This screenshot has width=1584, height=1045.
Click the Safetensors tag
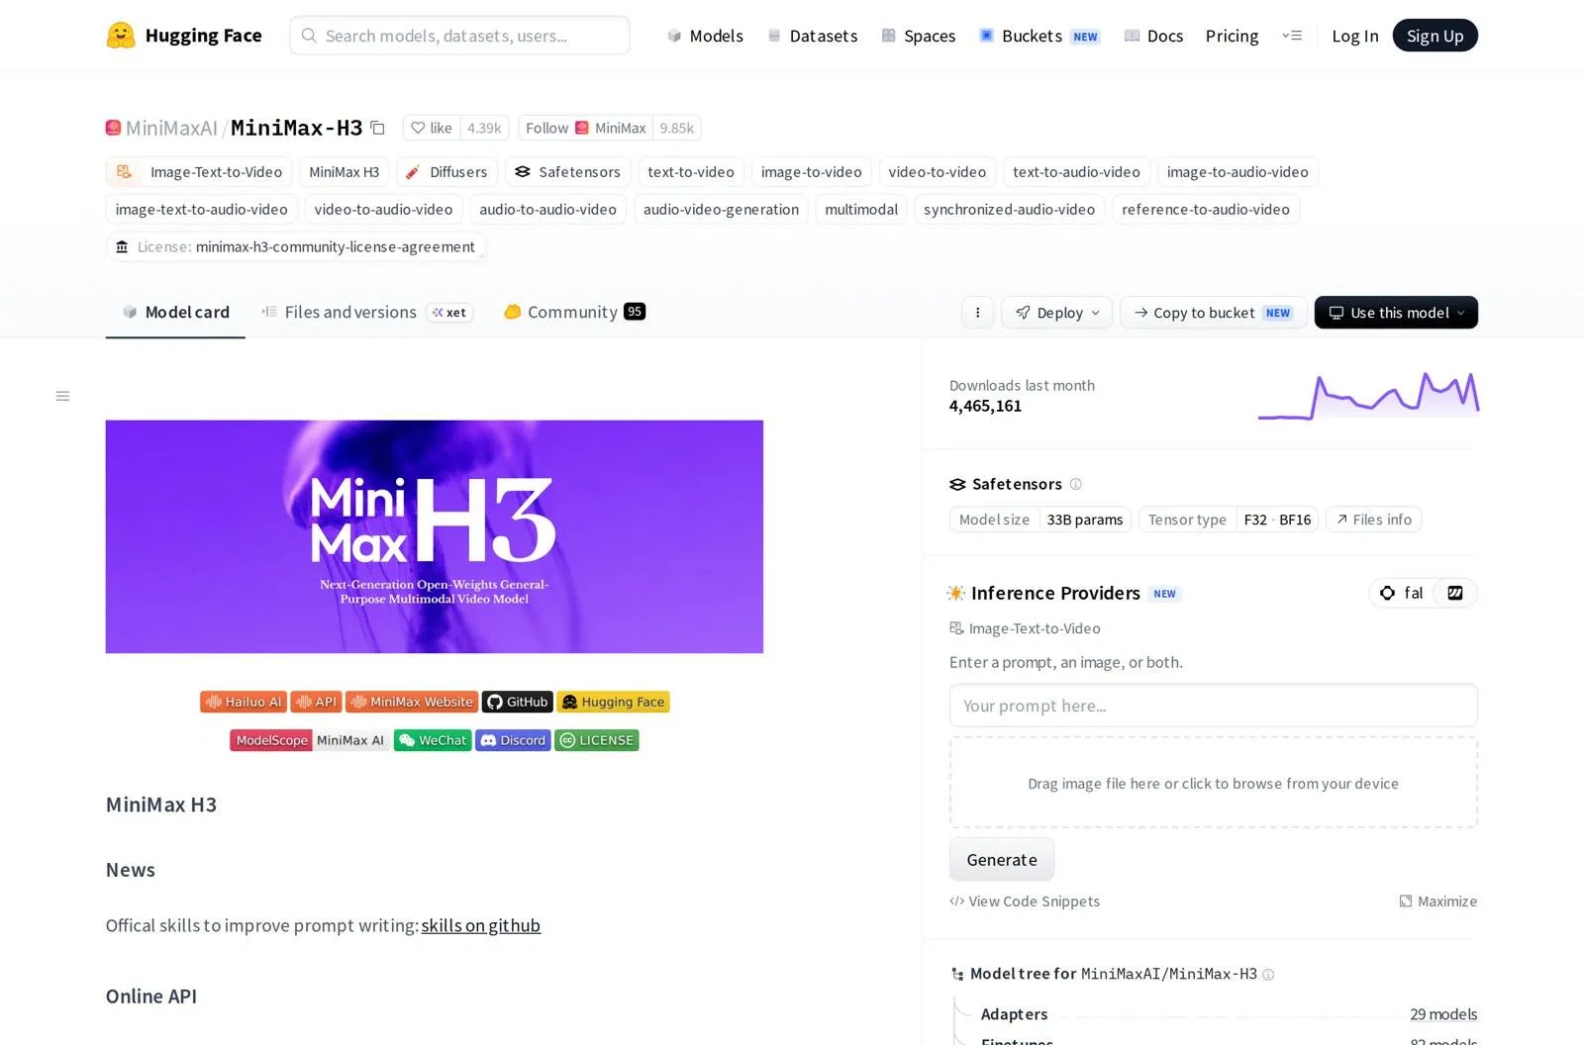coord(567,171)
